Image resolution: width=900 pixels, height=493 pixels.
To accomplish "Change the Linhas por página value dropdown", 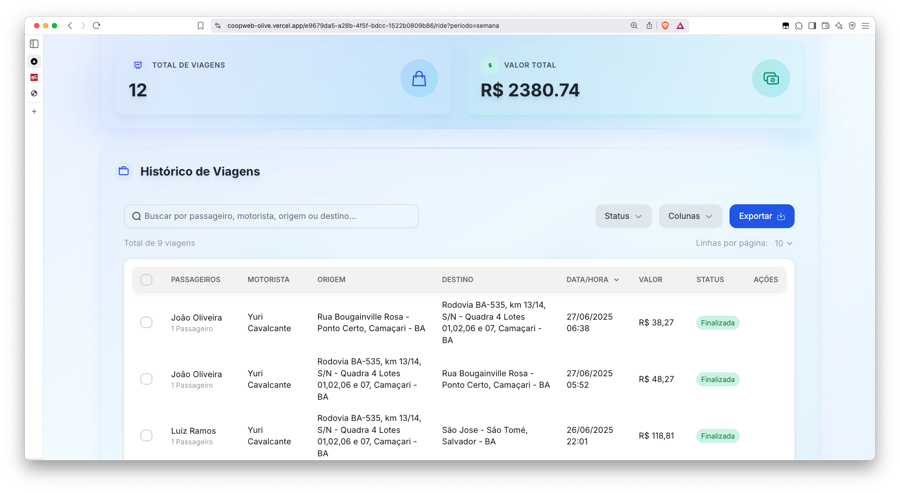I will 783,243.
